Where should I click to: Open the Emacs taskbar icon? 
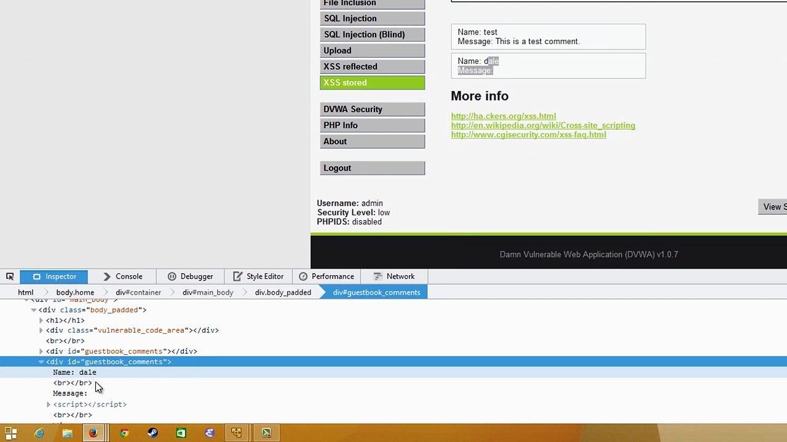(x=209, y=433)
